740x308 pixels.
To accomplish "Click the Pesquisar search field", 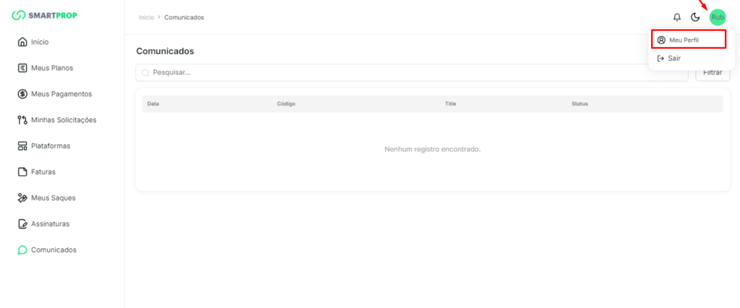I will coord(412,72).
